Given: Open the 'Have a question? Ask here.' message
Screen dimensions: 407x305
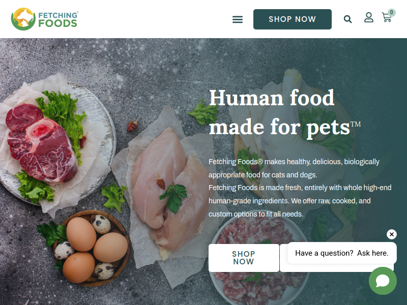Looking at the screenshot, I should coord(341,253).
